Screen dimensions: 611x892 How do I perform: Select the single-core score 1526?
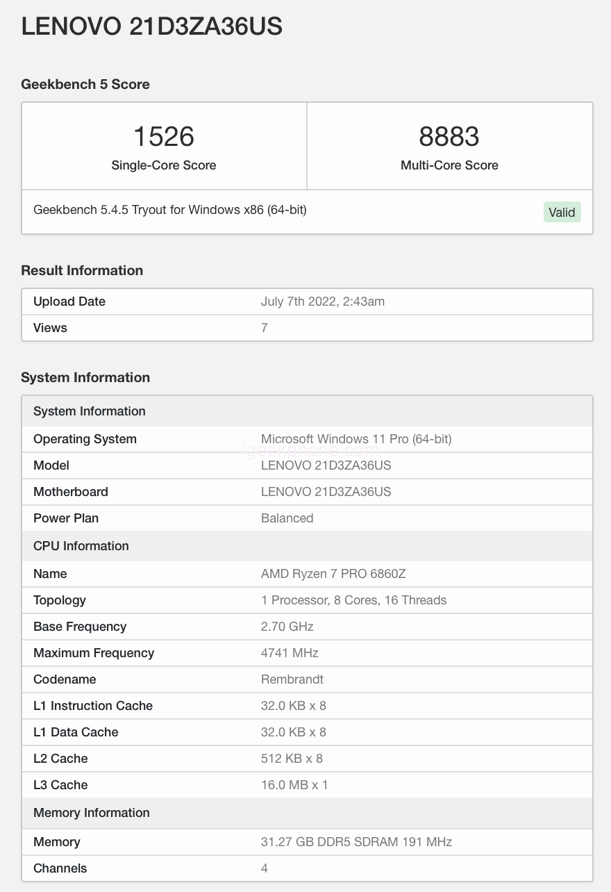164,136
